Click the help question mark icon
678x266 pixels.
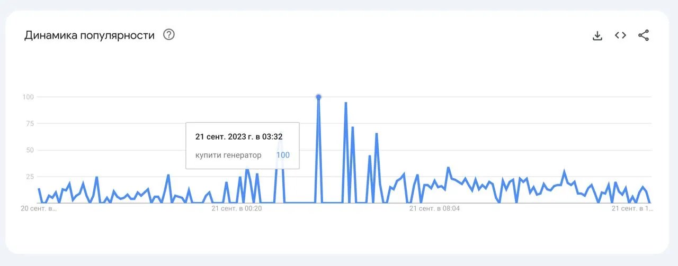pyautogui.click(x=169, y=35)
